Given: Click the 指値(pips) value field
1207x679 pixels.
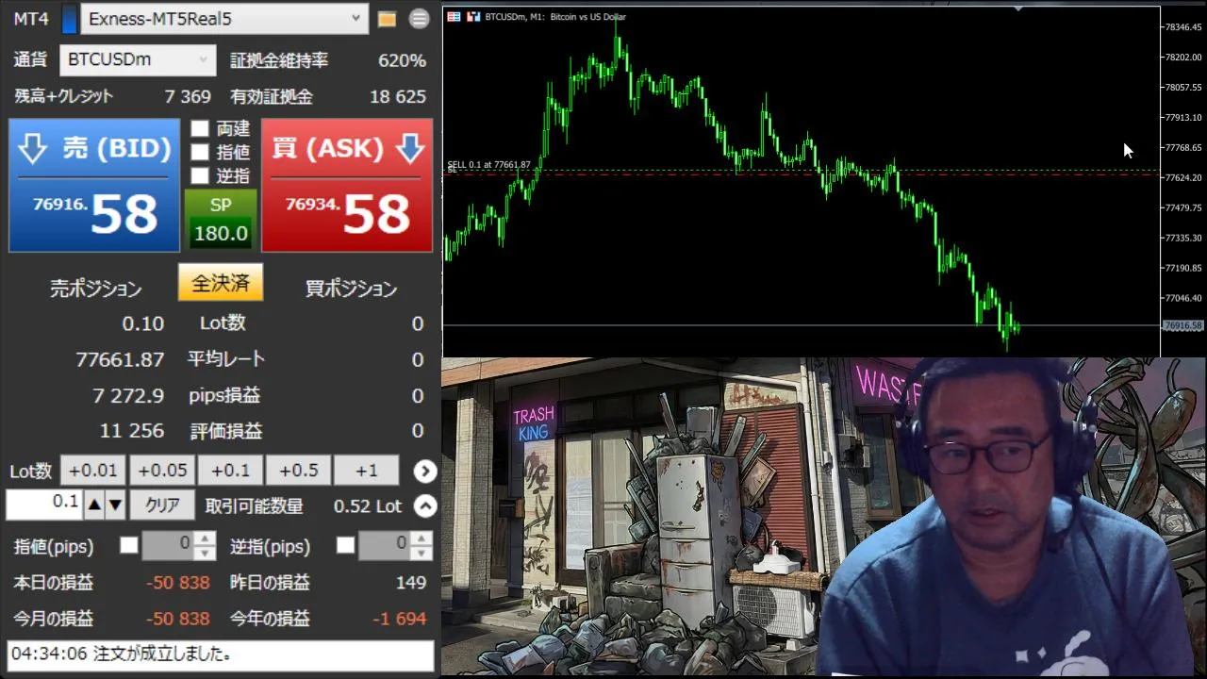Looking at the screenshot, I should (168, 545).
